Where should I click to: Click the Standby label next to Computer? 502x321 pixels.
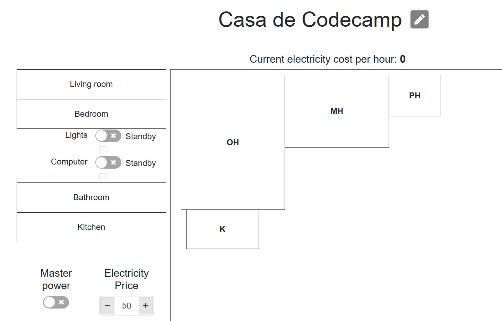click(140, 163)
